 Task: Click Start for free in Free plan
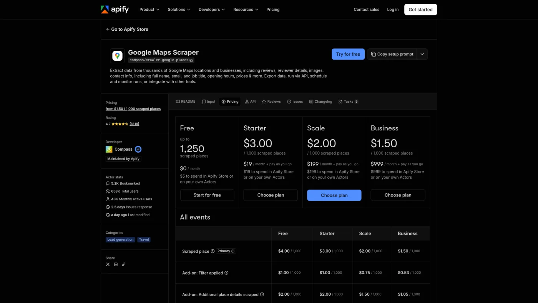tap(207, 195)
